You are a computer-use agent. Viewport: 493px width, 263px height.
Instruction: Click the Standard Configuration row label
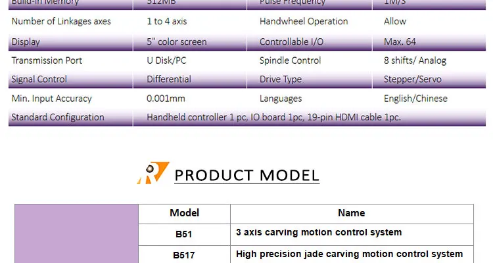(x=58, y=118)
